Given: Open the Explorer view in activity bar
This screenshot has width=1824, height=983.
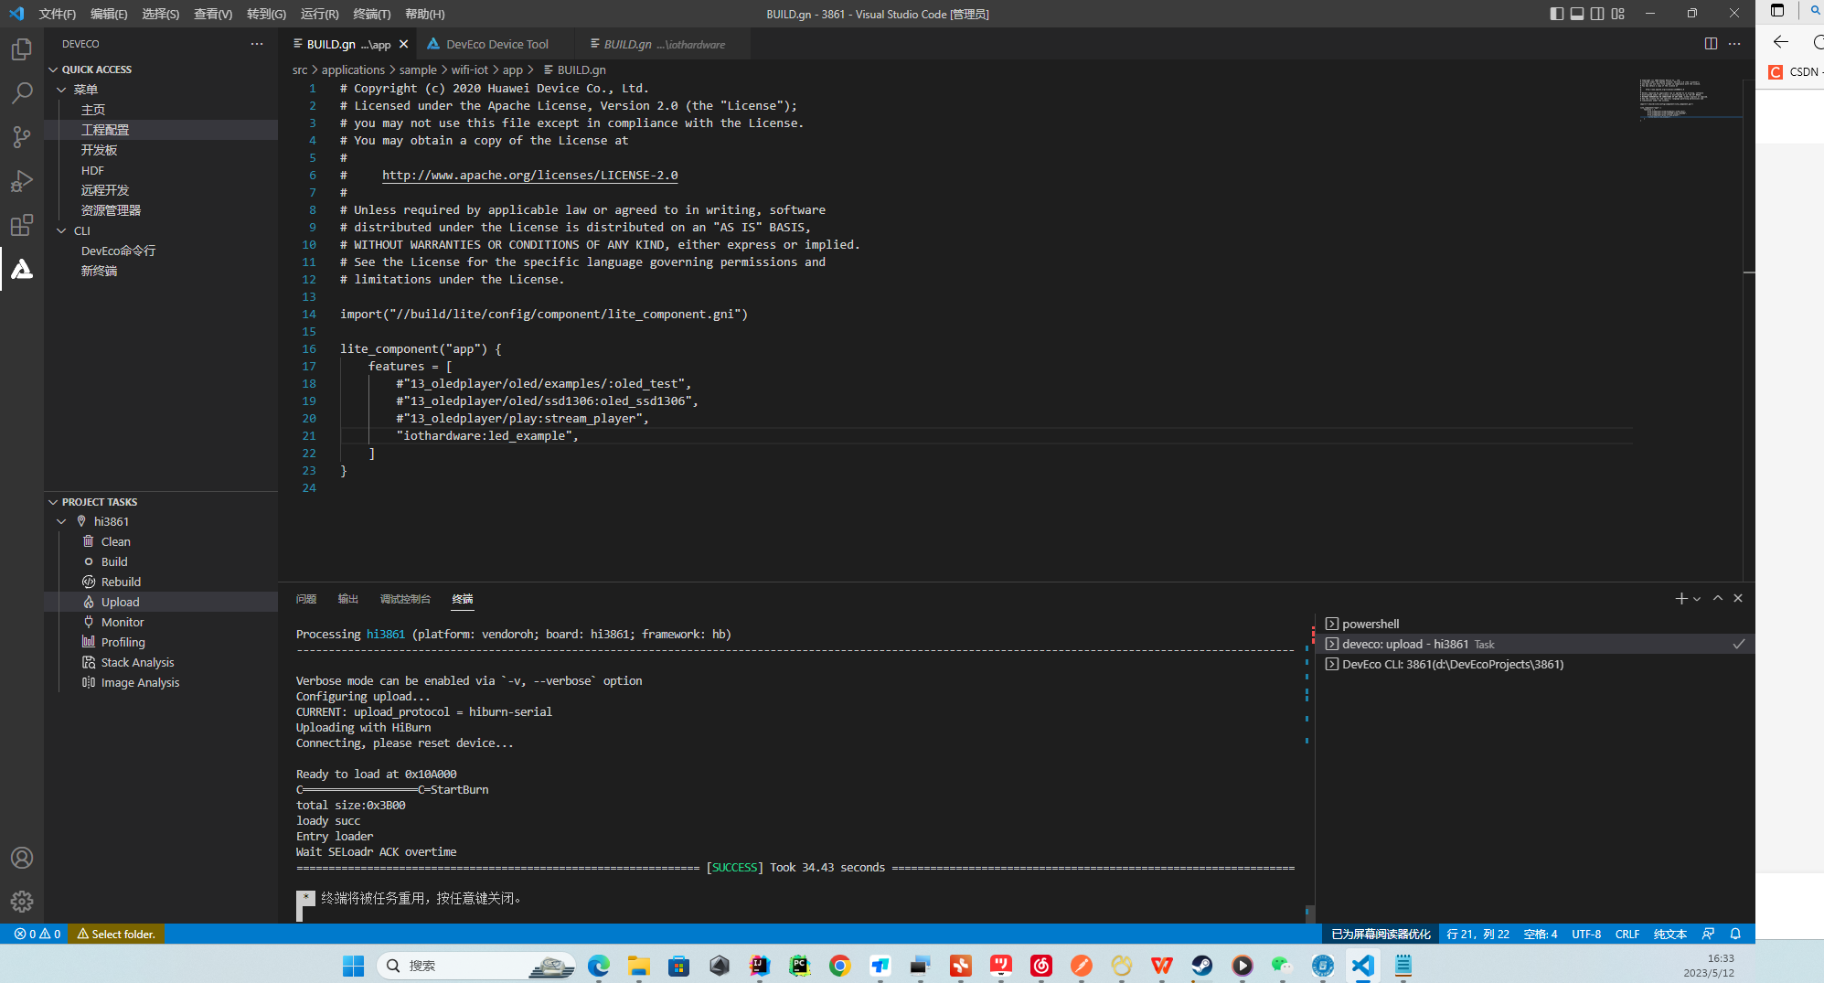Looking at the screenshot, I should point(22,49).
